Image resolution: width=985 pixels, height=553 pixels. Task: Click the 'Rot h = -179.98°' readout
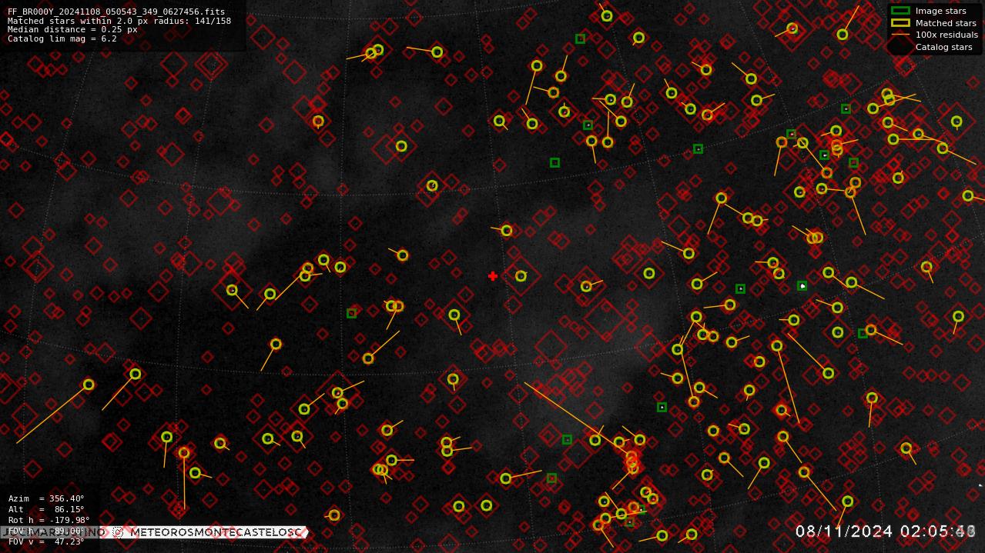(x=49, y=520)
